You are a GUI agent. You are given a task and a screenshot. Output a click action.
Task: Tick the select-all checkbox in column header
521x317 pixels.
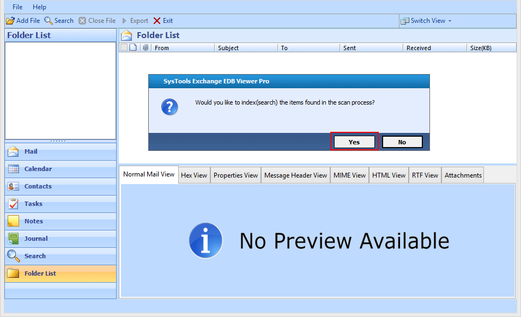(x=124, y=47)
